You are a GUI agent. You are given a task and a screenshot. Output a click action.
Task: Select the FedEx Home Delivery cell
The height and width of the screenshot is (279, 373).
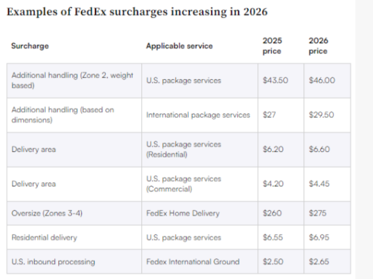(183, 213)
